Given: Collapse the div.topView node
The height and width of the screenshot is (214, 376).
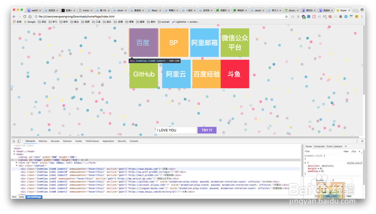Looking at the screenshot, I should click(x=17, y=165).
